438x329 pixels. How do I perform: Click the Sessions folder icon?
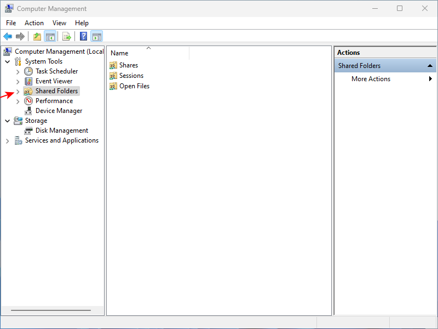[x=113, y=76]
